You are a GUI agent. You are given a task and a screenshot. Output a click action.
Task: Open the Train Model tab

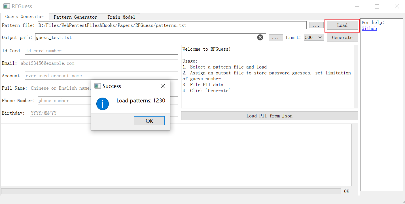[x=121, y=17]
